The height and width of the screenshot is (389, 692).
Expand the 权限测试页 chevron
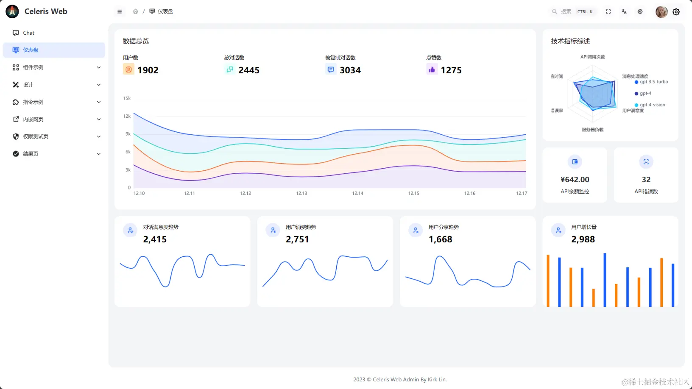[99, 136]
